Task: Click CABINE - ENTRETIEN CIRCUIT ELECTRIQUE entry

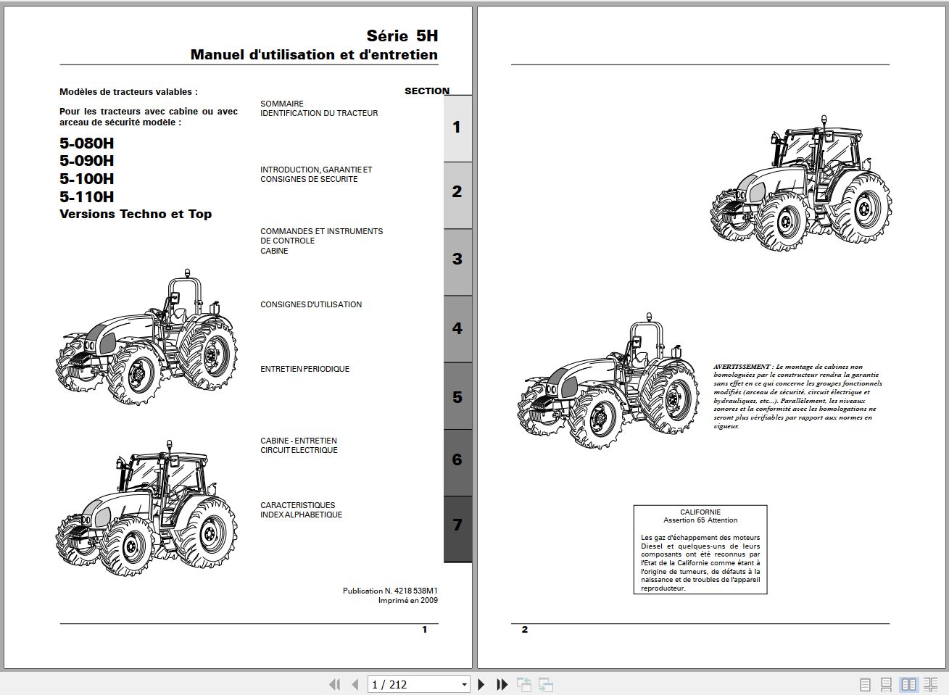Action: tap(299, 446)
